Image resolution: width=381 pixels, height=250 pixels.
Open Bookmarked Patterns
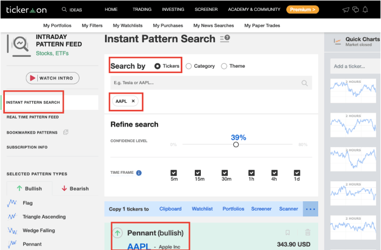(32, 133)
